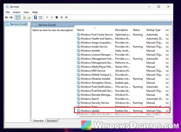
Task: Select the Windows PushToInstall Serv... row
Action: 123,91
